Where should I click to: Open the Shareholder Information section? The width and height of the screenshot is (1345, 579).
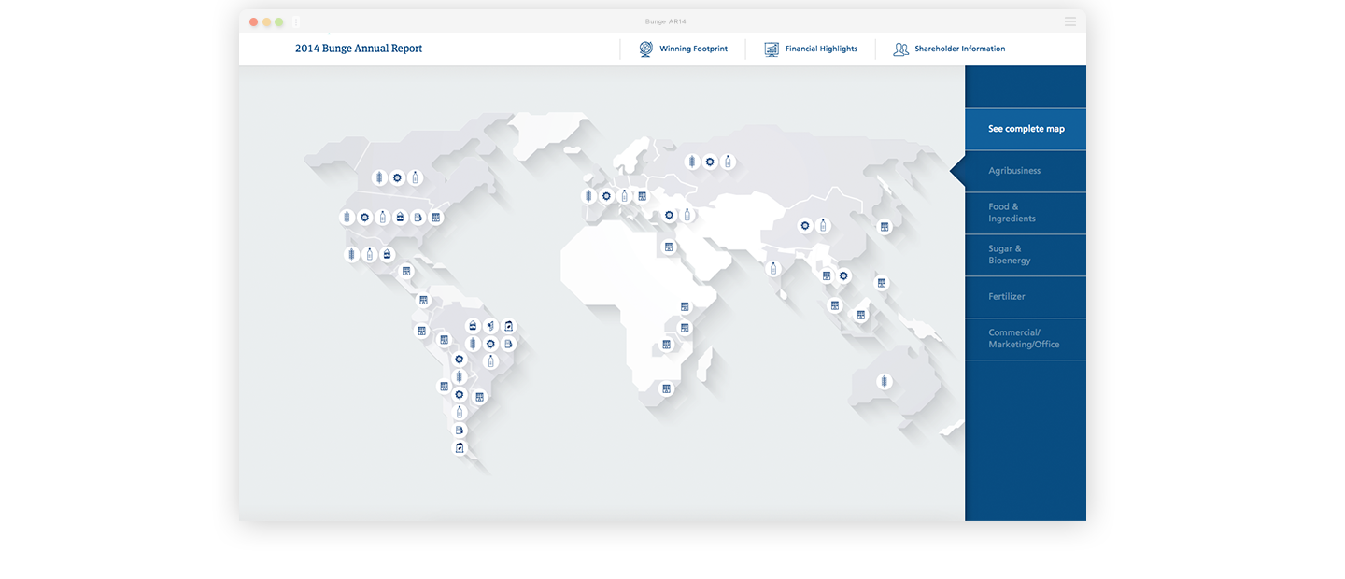[949, 49]
